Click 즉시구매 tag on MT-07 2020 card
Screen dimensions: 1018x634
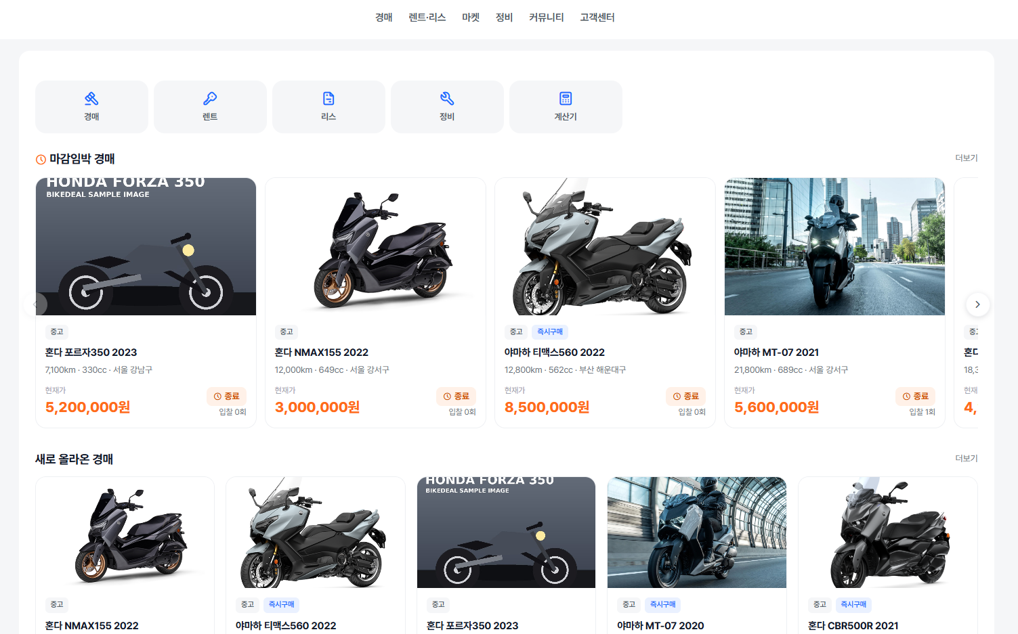(663, 604)
